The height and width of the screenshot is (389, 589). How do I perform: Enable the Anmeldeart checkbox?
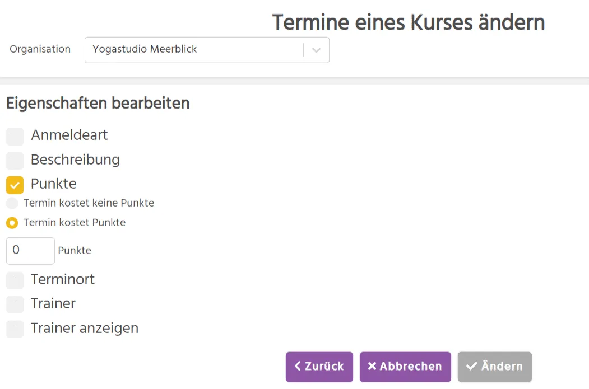(x=15, y=135)
